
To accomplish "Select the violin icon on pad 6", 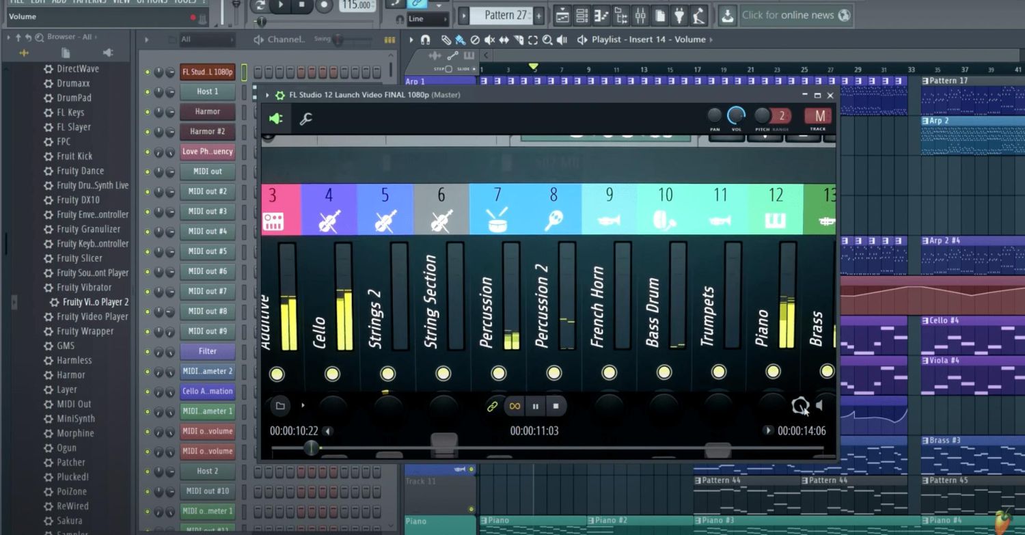I will click(x=441, y=221).
